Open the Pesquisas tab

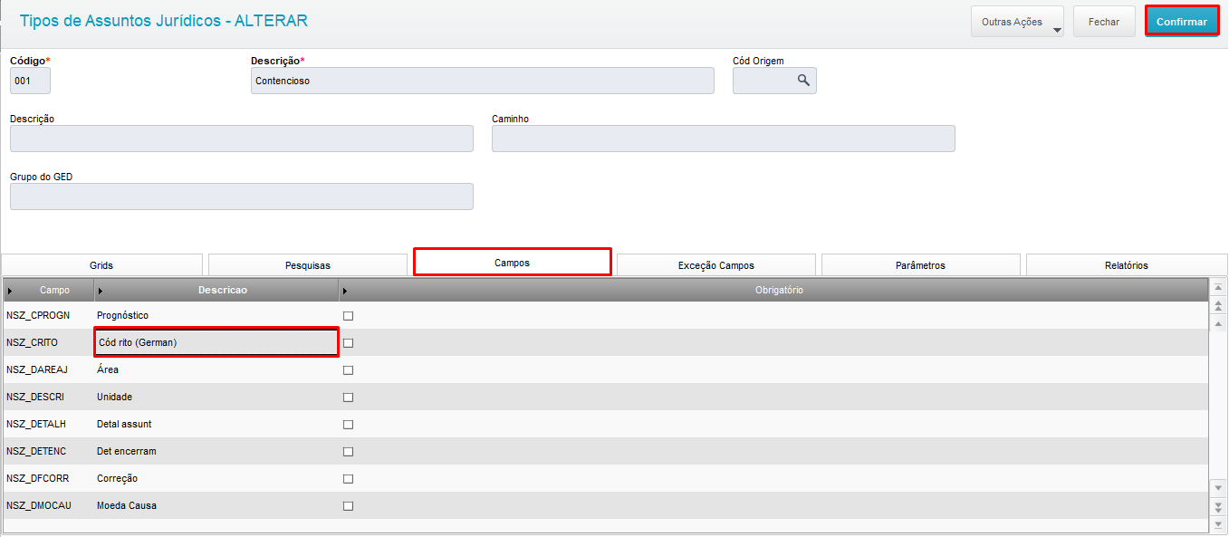308,265
